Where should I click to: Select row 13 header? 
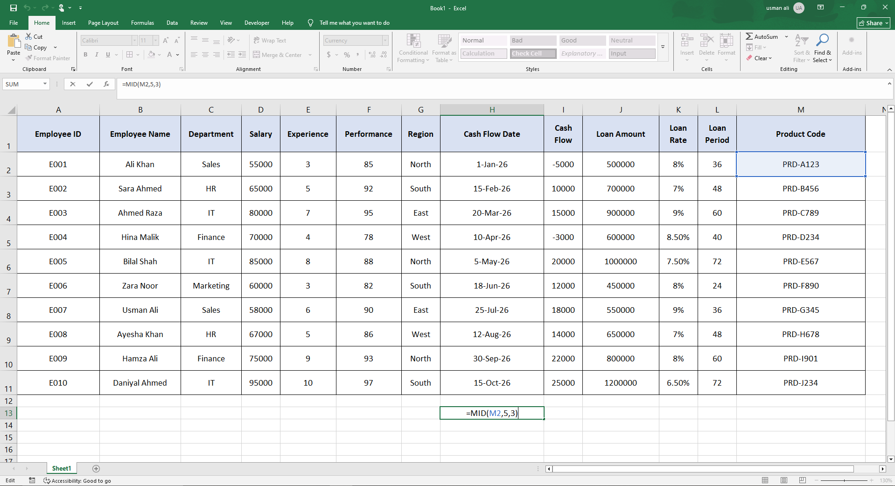point(8,413)
